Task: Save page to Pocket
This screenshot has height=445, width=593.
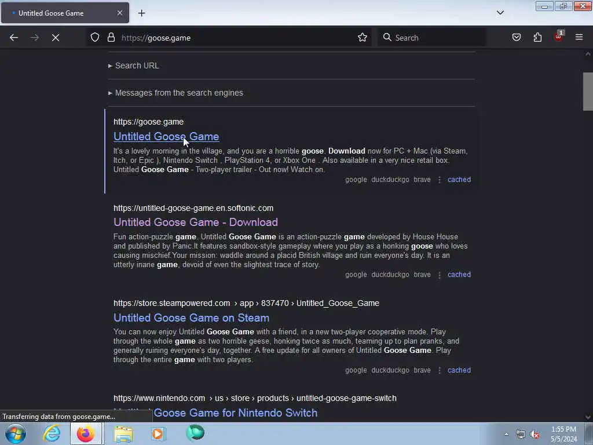Action: (x=516, y=38)
